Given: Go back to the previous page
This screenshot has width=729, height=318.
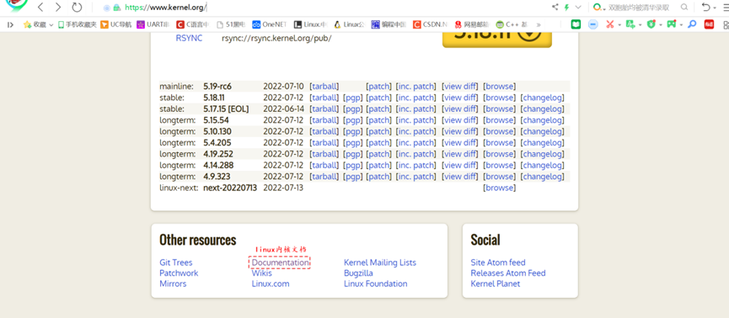Looking at the screenshot, I should pyautogui.click(x=40, y=7).
